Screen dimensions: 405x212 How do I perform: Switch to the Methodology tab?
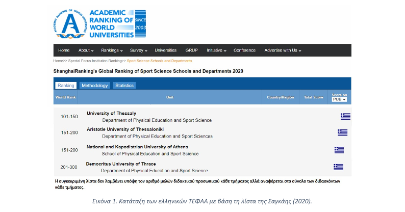(94, 86)
